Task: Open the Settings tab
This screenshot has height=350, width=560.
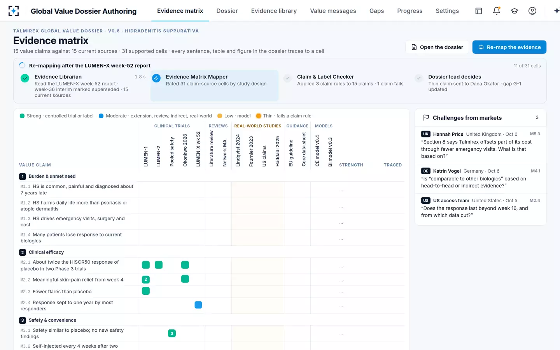Action: click(x=447, y=11)
